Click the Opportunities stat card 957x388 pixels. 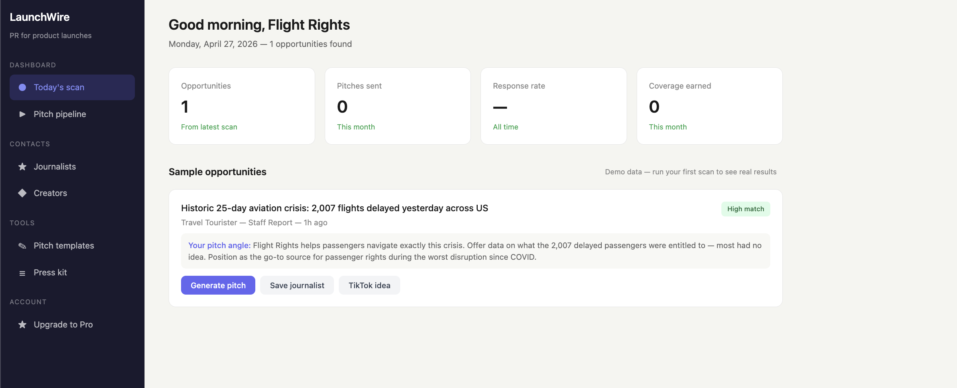(x=242, y=106)
